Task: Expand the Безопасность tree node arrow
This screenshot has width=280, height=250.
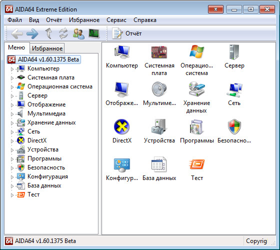Action: (x=12, y=168)
